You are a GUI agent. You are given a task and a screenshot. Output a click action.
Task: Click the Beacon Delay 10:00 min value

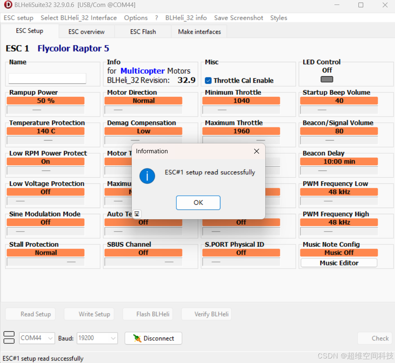[x=339, y=162]
